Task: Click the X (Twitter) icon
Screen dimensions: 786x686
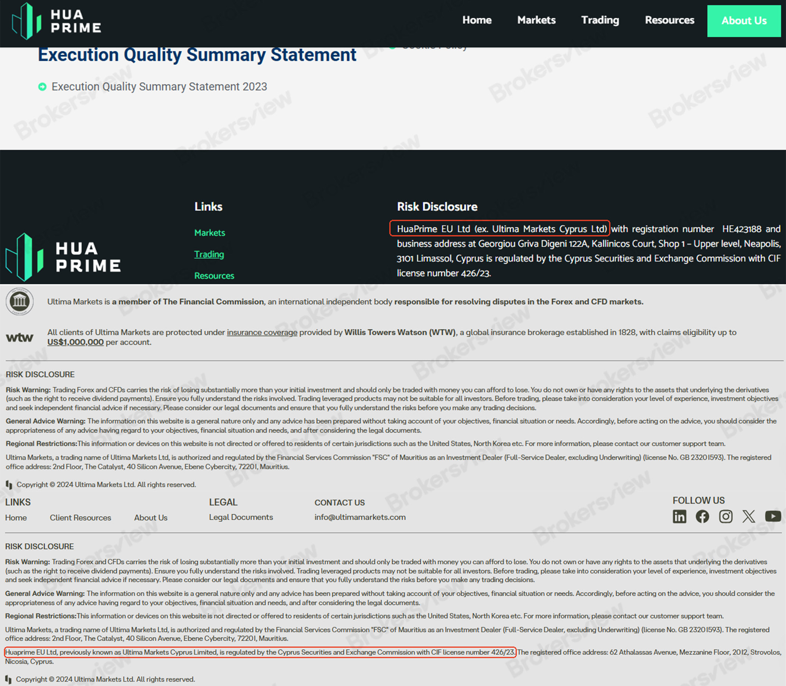Action: click(748, 516)
